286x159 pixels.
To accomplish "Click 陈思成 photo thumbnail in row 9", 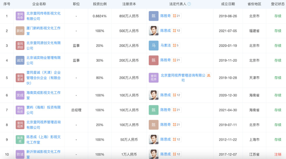I will (x=154, y=139).
